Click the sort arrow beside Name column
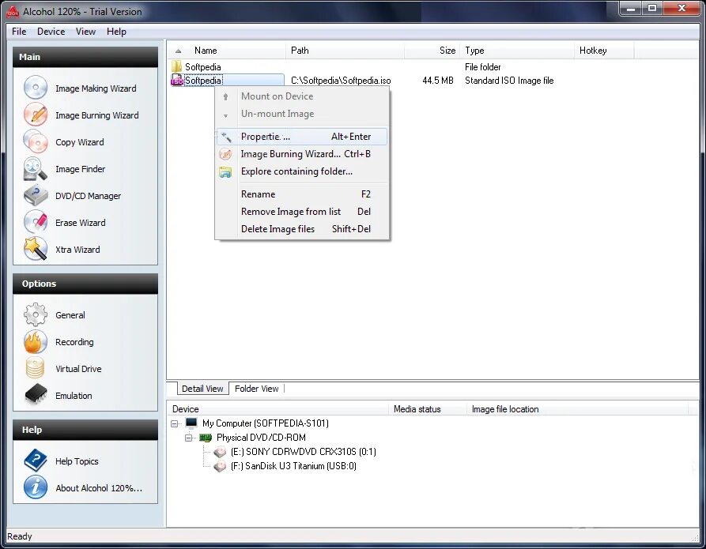This screenshot has width=706, height=549. 179,51
